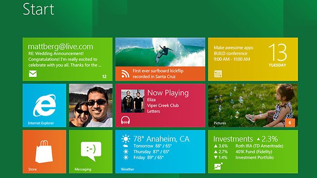The height and width of the screenshot is (178, 317).
Task: Open the Internet Explorer tile
Action: (x=44, y=106)
